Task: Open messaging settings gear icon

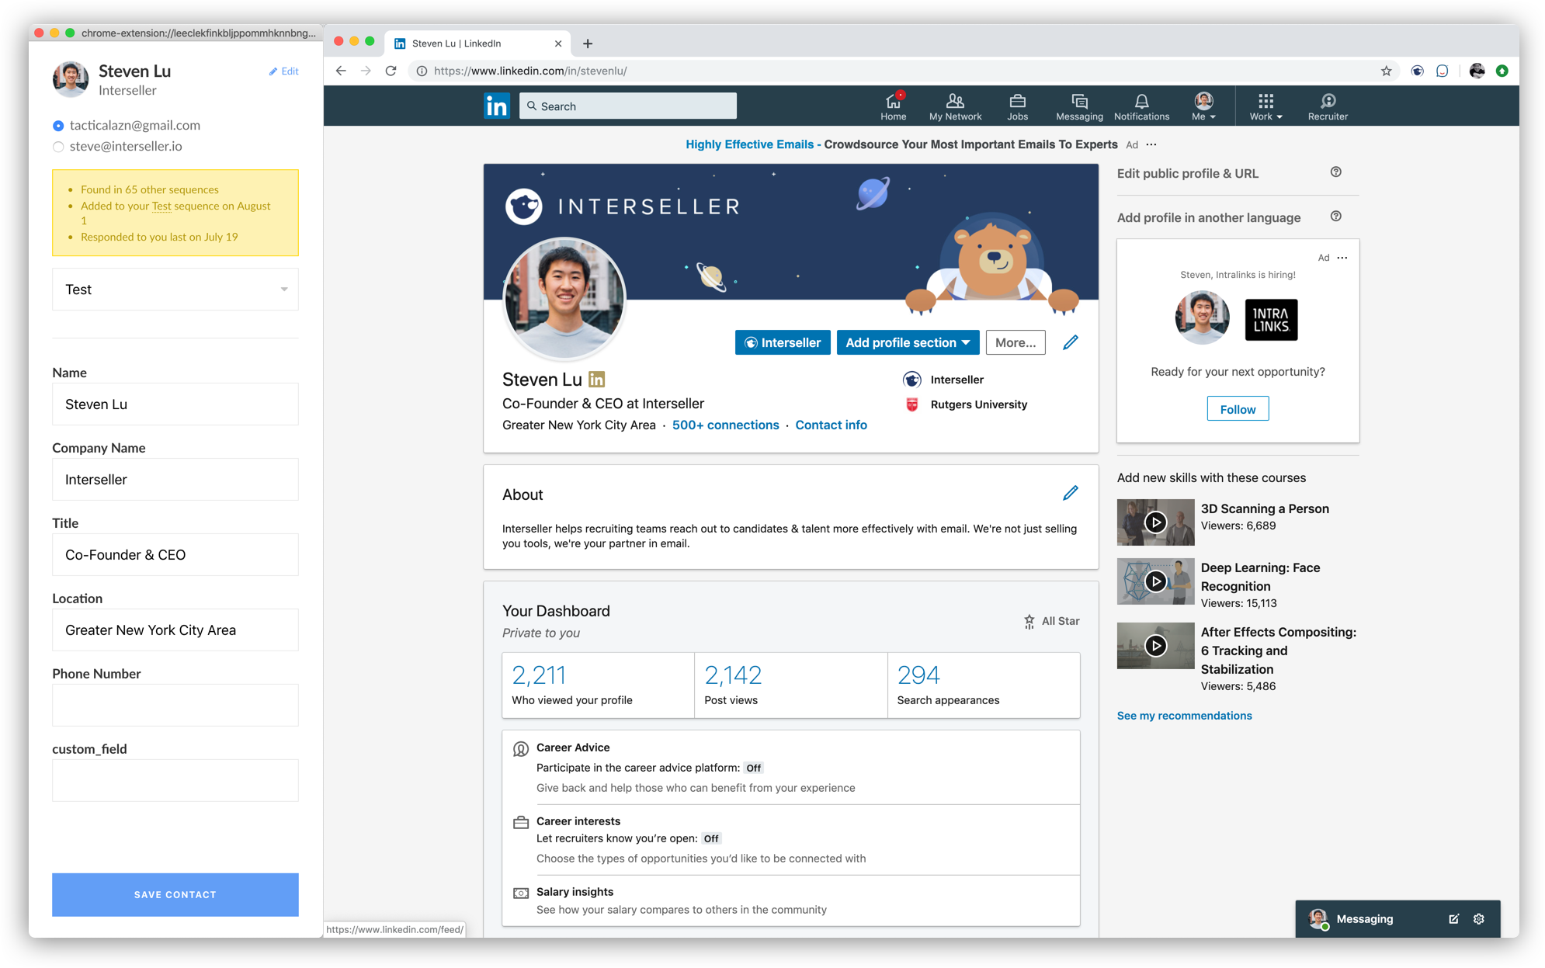Action: pyautogui.click(x=1479, y=919)
